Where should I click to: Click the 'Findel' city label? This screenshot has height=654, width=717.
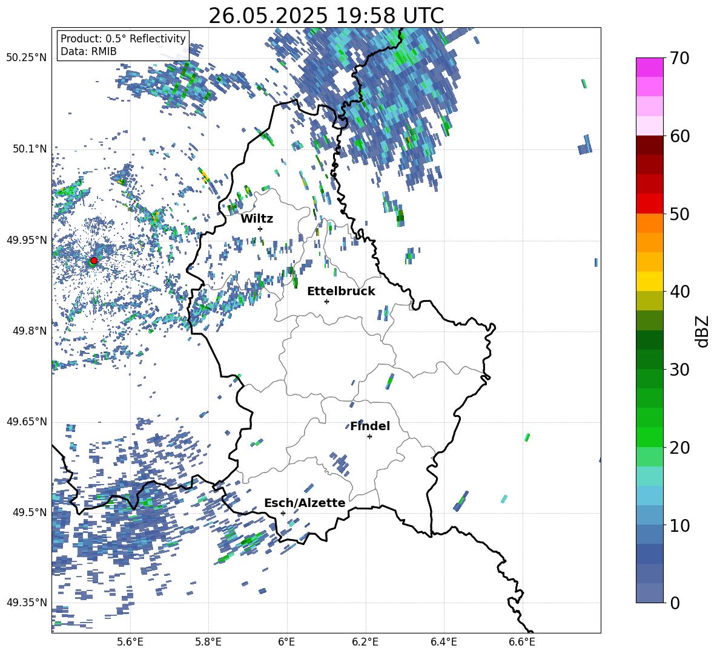pyautogui.click(x=370, y=426)
